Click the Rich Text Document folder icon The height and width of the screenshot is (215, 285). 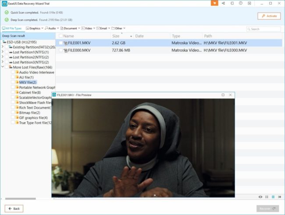(x=17, y=108)
